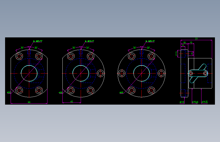Click the horizontal 11 dimension under 18
This screenshot has width=220, height=142.
click(x=183, y=45)
